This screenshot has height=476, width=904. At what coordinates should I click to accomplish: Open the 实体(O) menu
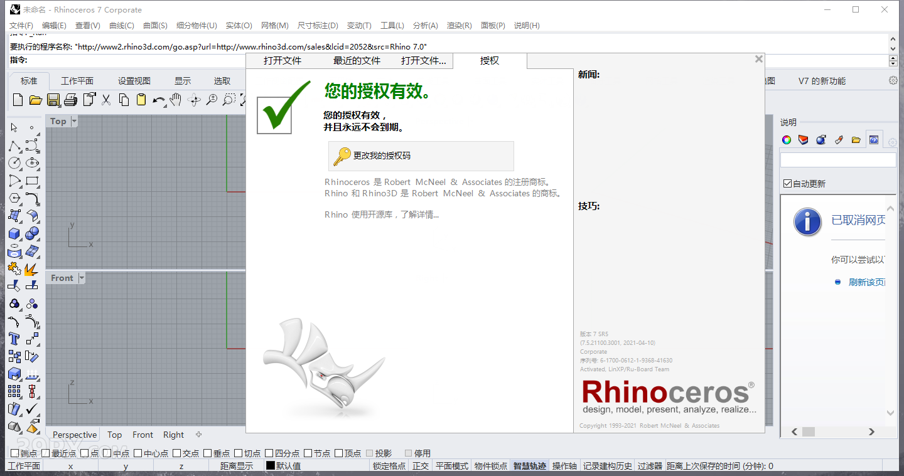(x=239, y=25)
